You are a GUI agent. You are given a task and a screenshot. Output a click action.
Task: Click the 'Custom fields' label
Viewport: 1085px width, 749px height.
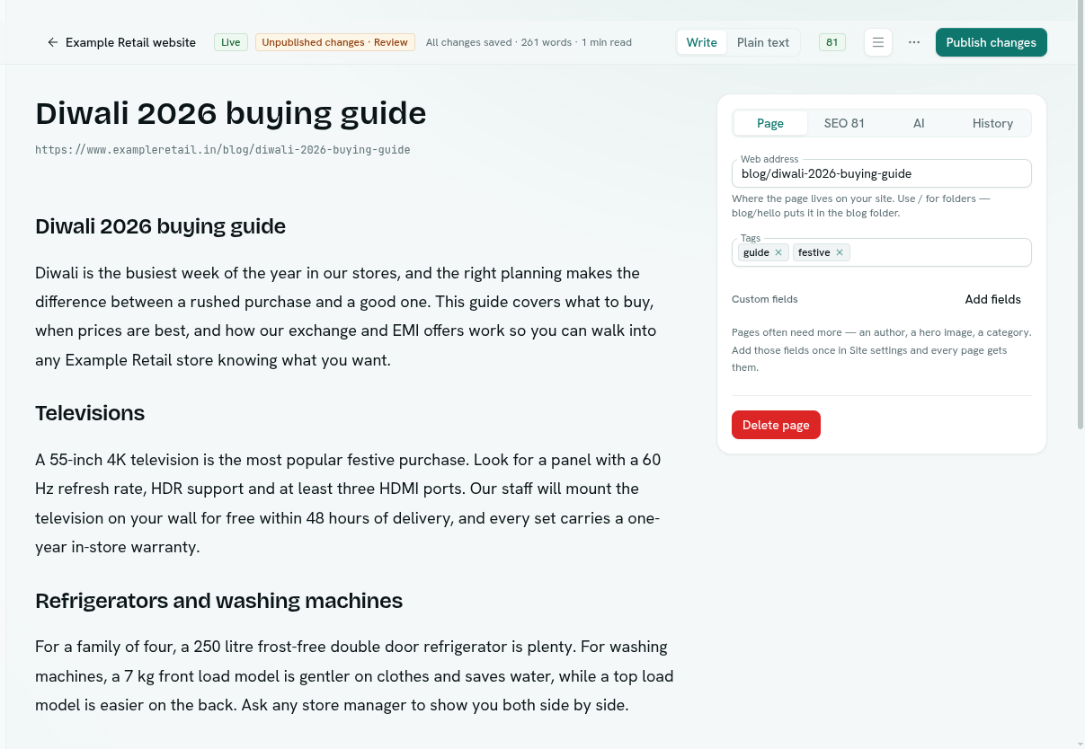[x=765, y=299]
